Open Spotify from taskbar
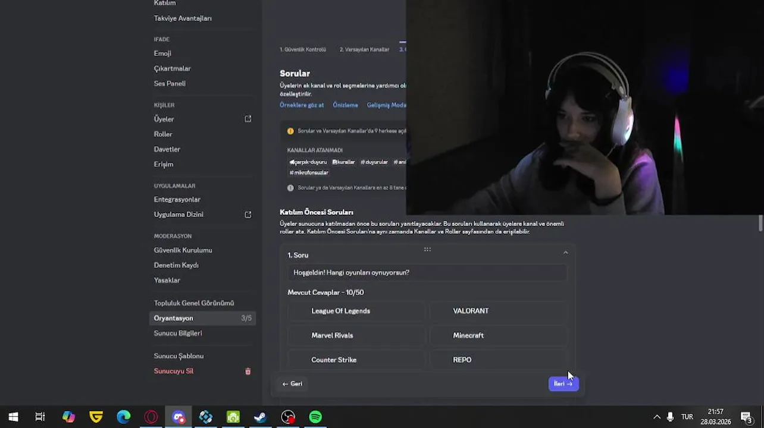The height and width of the screenshot is (428, 764). point(315,417)
